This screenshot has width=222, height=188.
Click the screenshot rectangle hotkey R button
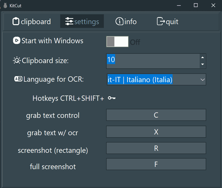click(156, 148)
